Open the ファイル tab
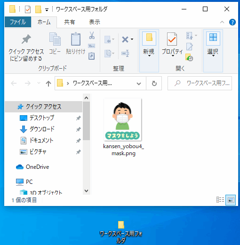Screen dimensions: 240x245 (x=18, y=22)
